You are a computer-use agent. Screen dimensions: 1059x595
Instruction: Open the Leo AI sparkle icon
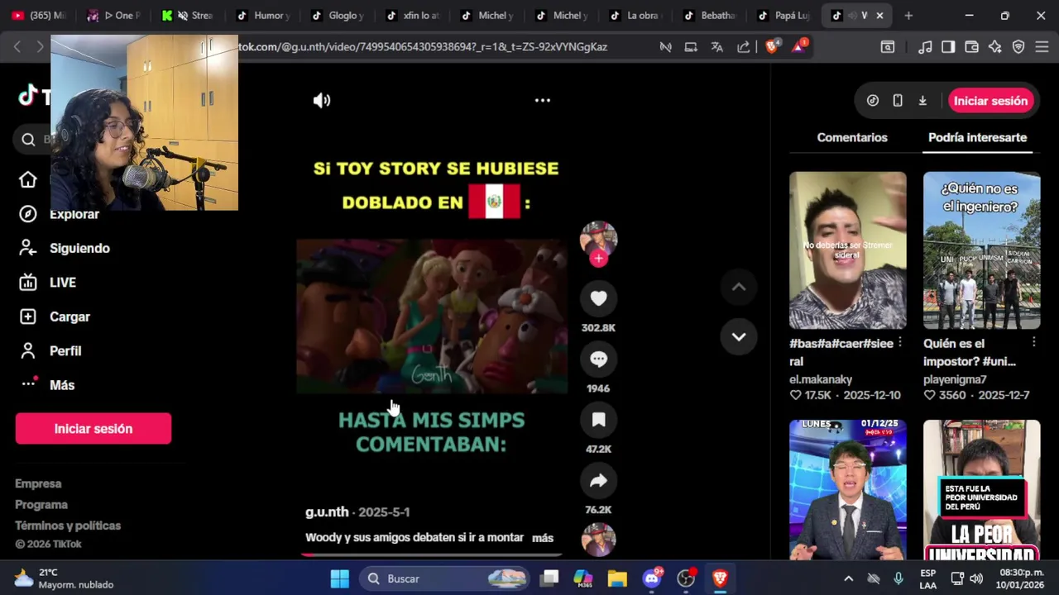pos(994,47)
